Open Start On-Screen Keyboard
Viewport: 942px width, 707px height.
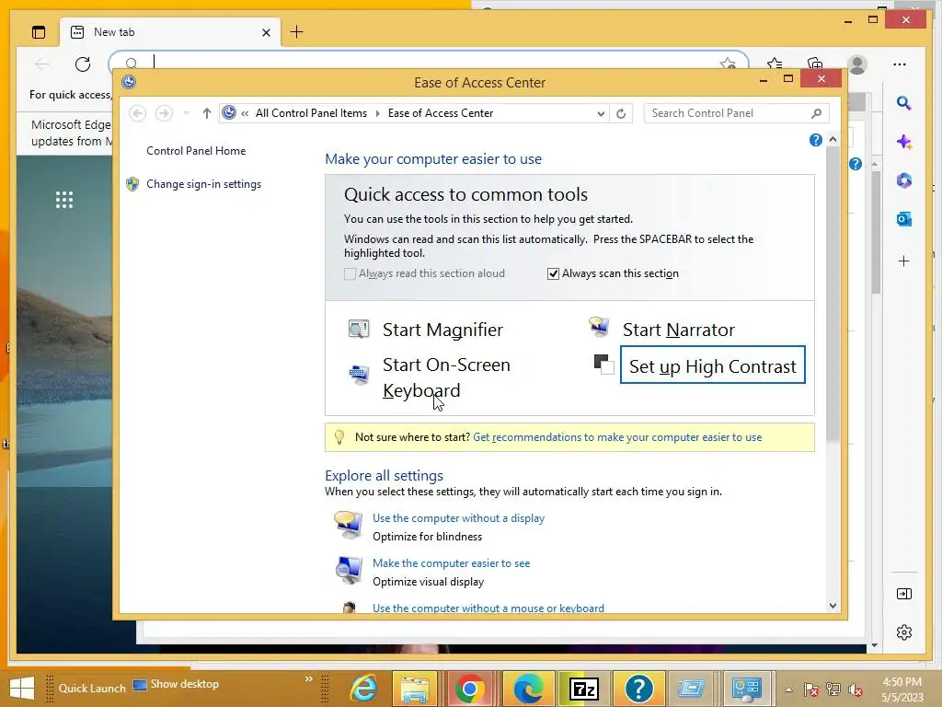[x=446, y=377]
